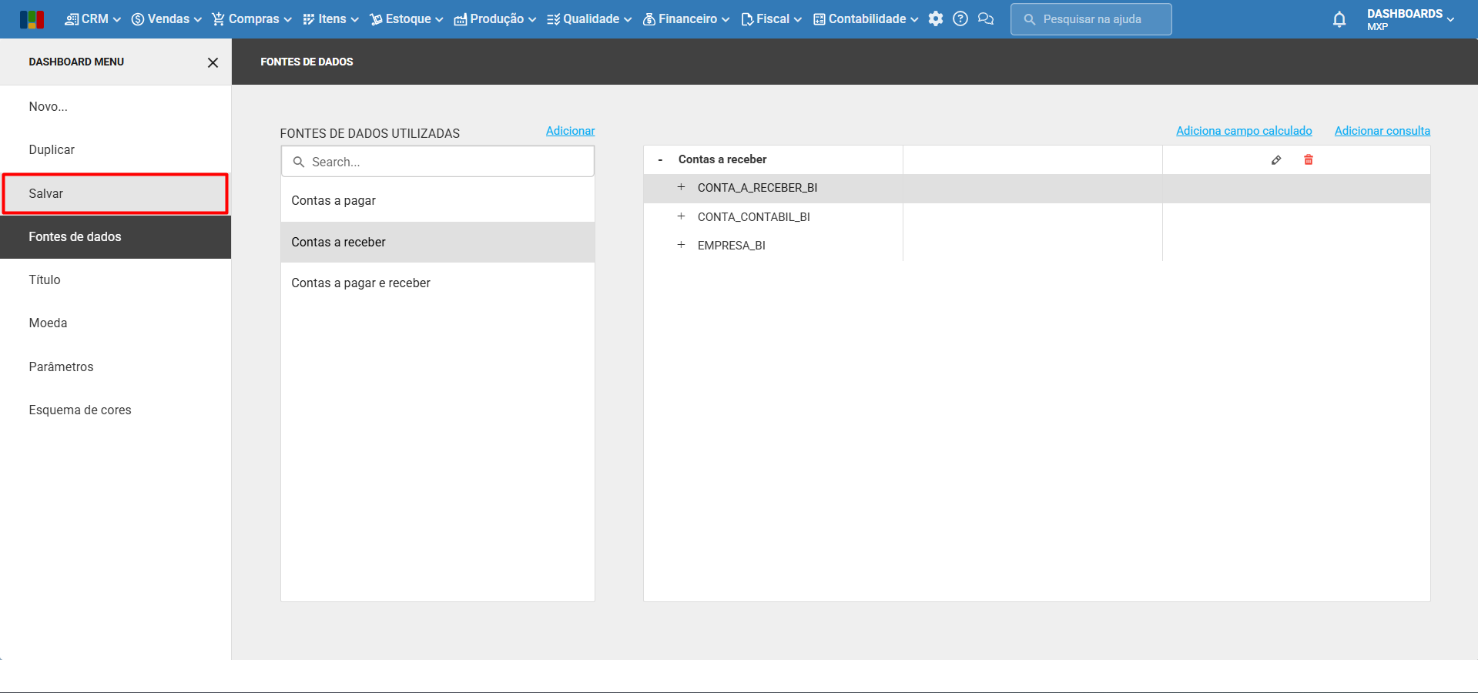The image size is (1478, 693).
Task: Expand the CONTA_CONTABIL_BI node
Action: 681,216
